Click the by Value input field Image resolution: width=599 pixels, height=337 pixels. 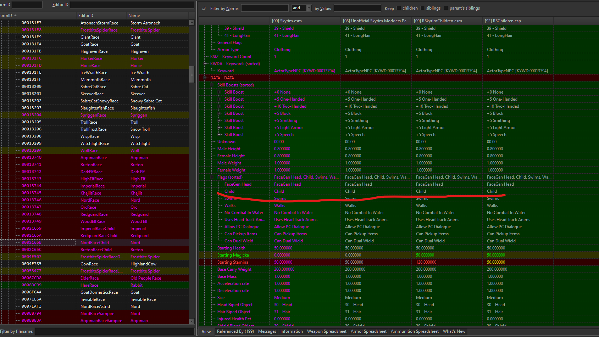click(357, 8)
